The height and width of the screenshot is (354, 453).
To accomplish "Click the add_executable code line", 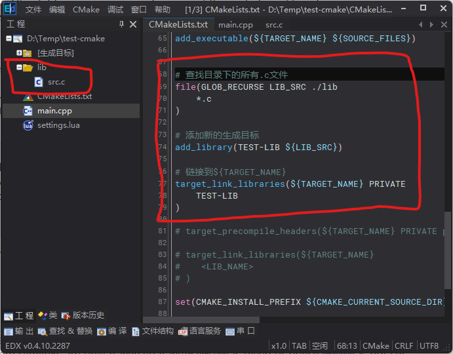I will click(295, 39).
